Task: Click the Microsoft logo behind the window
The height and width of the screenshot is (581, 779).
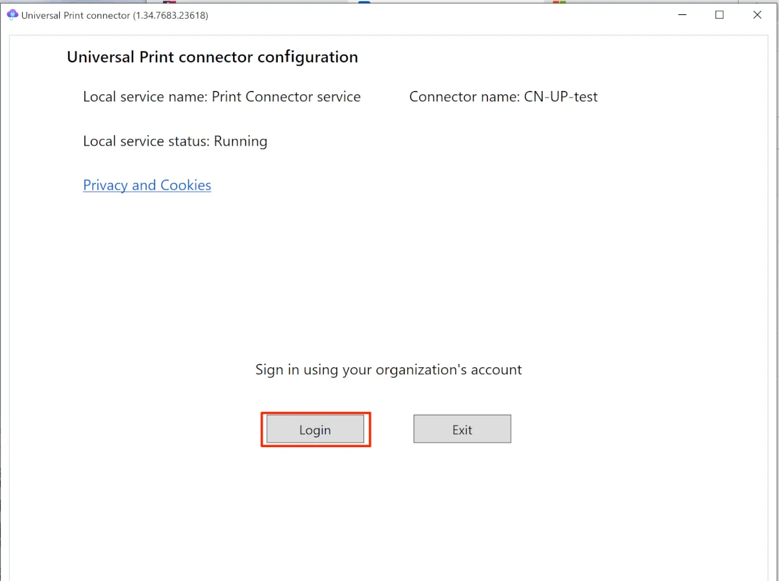Action: point(560,2)
